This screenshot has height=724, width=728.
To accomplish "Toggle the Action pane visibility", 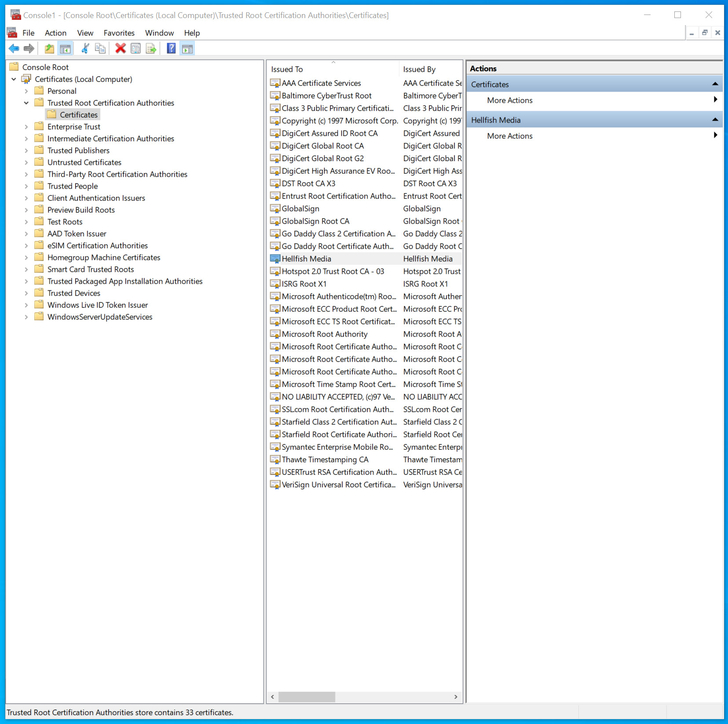I will [187, 48].
